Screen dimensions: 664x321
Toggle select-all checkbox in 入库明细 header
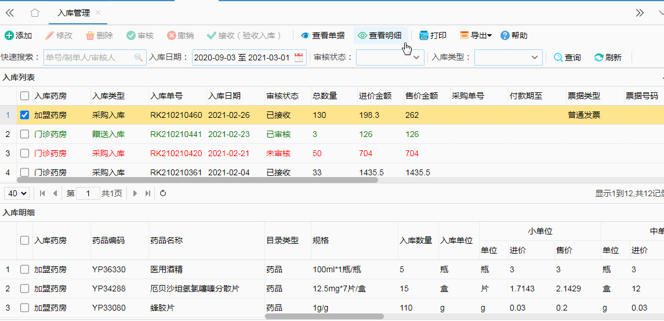25,240
